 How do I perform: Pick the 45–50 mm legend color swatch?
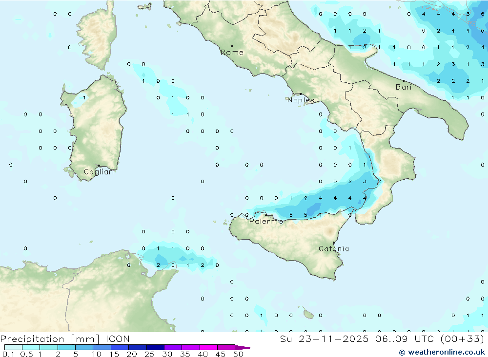pos(226,347)
